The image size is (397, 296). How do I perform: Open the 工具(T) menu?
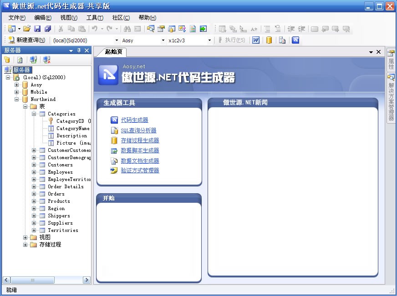[95, 18]
